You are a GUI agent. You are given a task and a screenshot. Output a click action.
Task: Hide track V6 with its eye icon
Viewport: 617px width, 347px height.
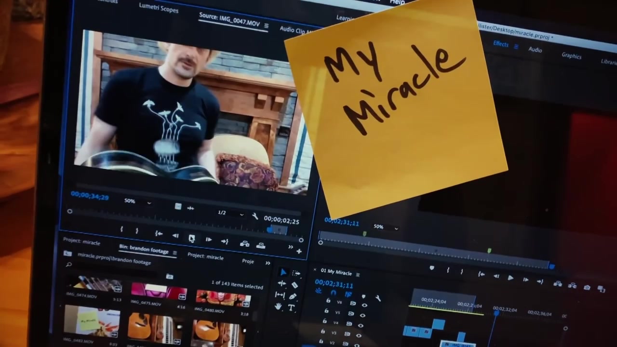point(364,305)
